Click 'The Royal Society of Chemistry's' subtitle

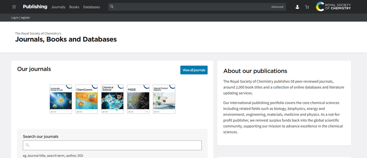click(38, 33)
